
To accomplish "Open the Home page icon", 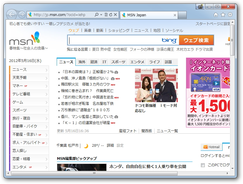I will pos(216,15).
